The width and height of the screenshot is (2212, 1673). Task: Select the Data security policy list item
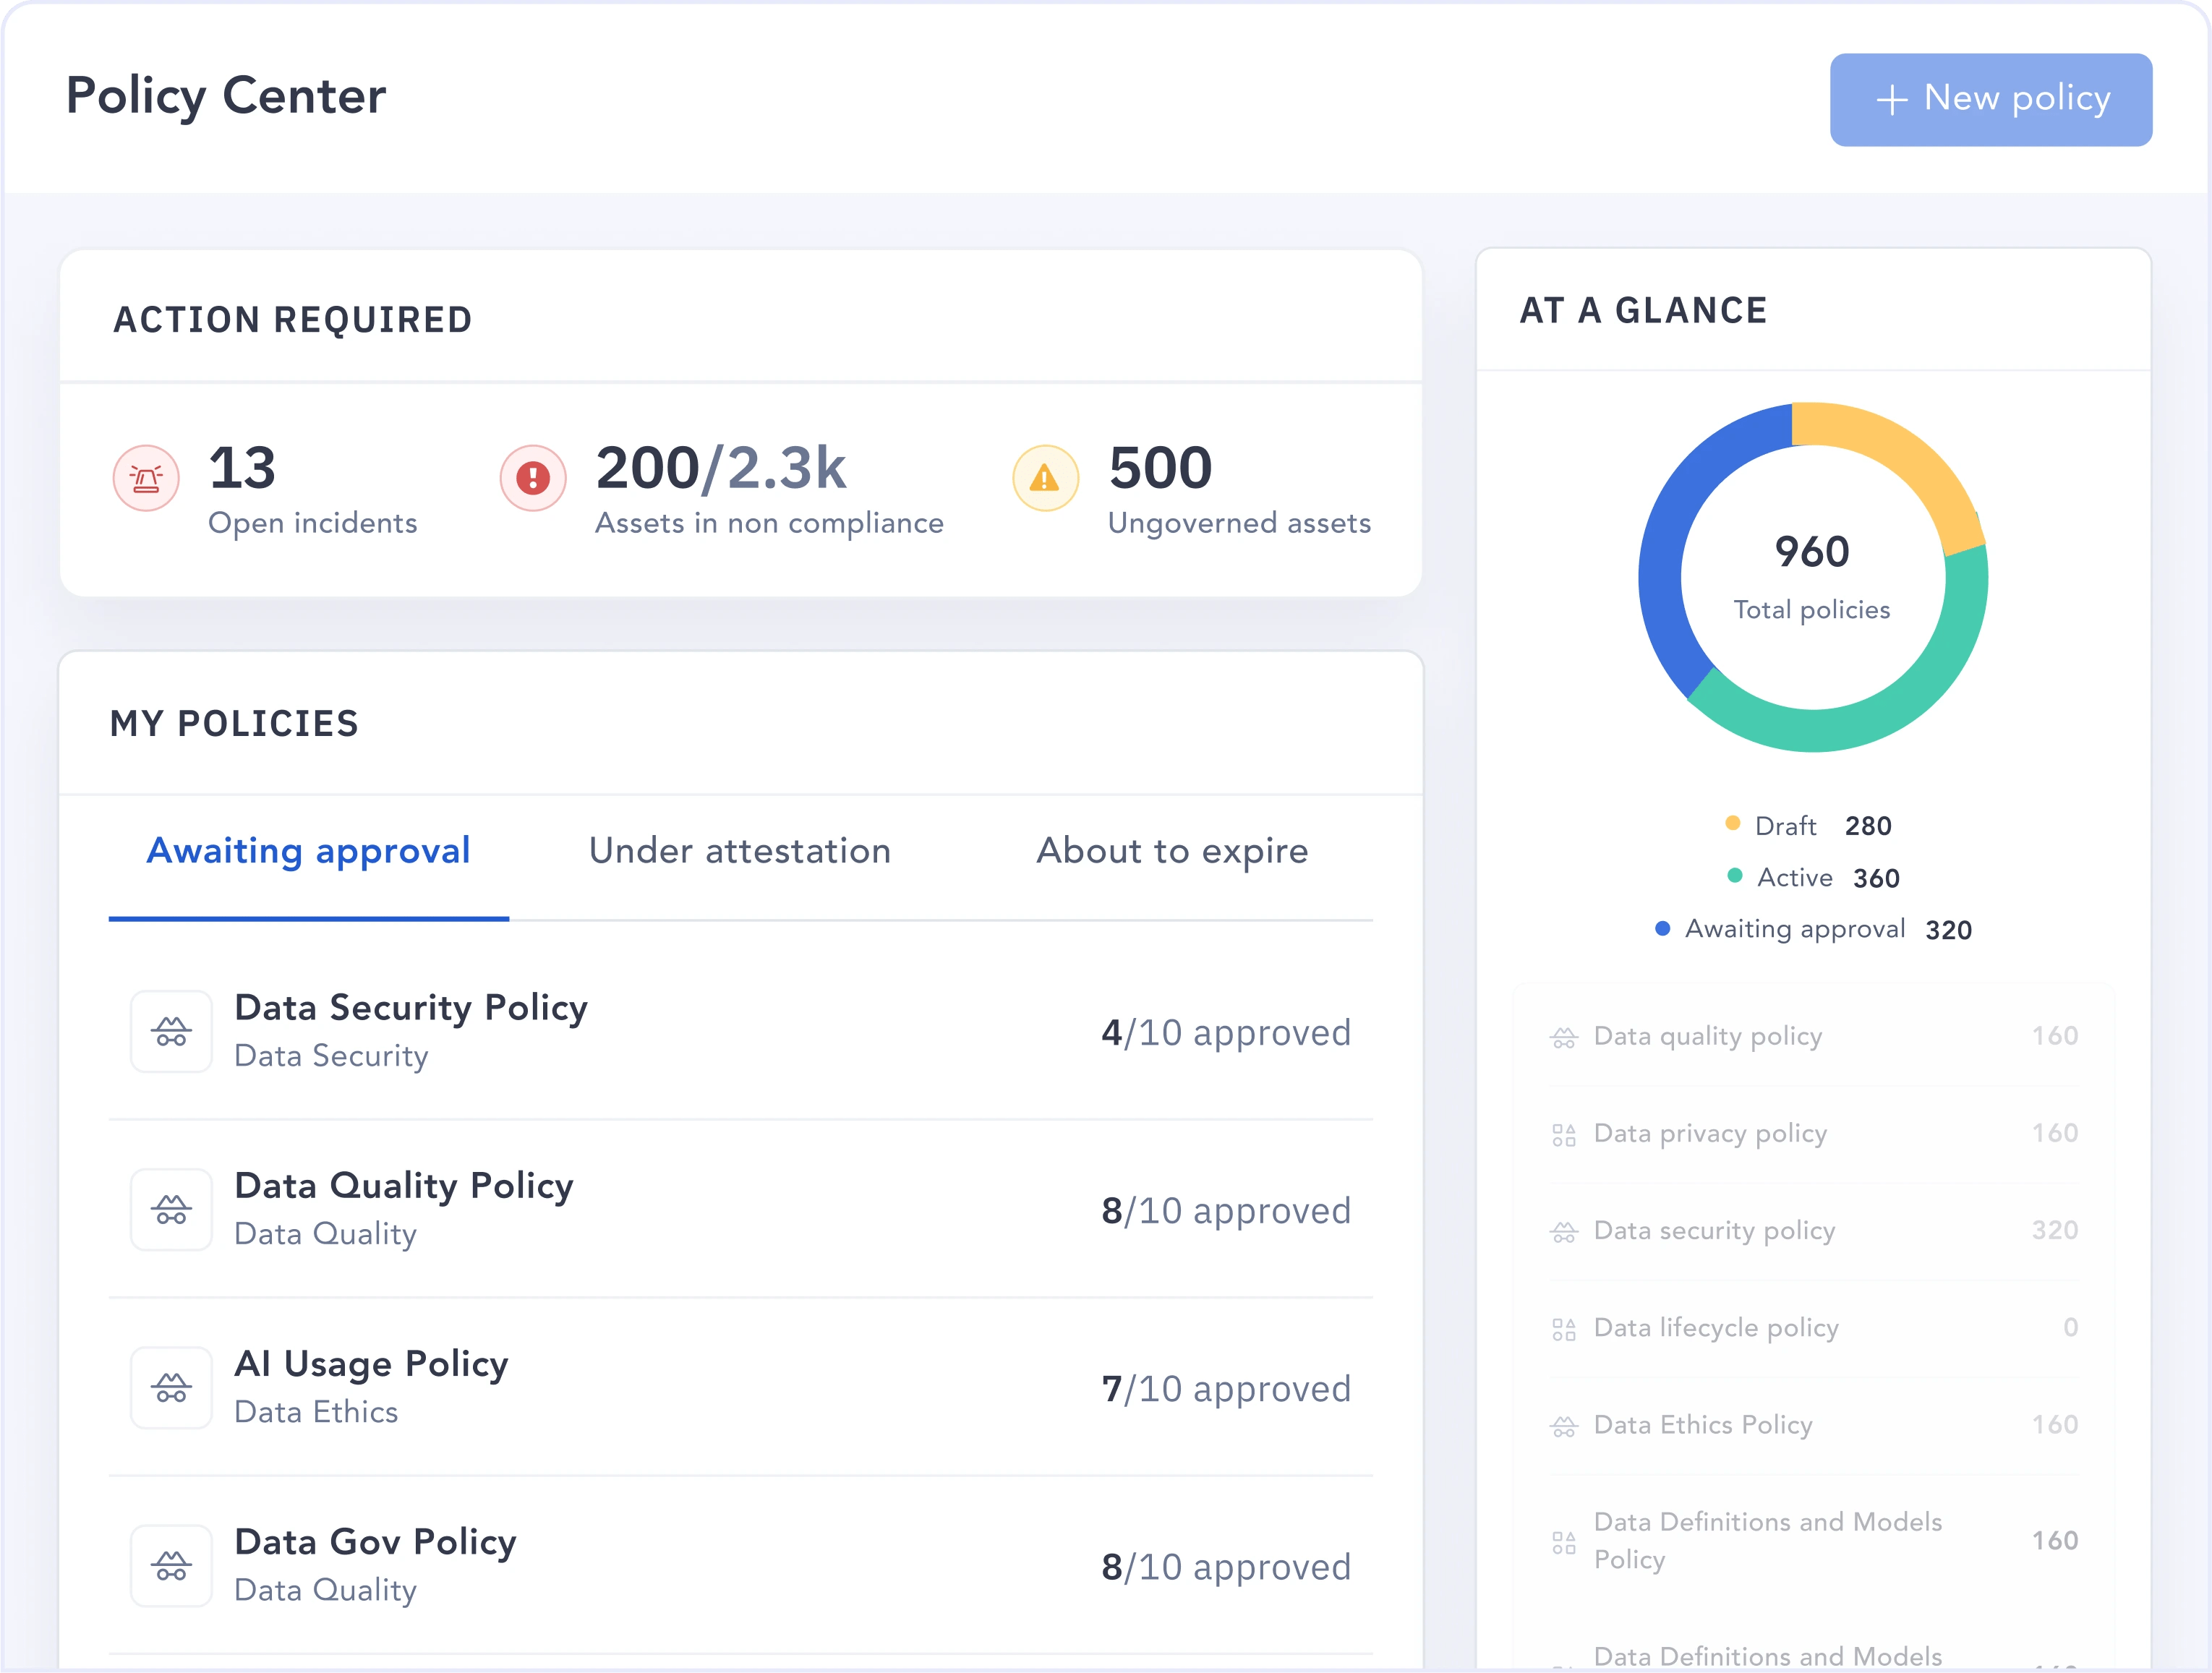coord(1714,1230)
